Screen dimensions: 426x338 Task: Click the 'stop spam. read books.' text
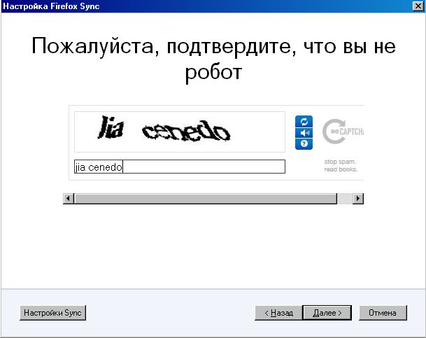341,165
